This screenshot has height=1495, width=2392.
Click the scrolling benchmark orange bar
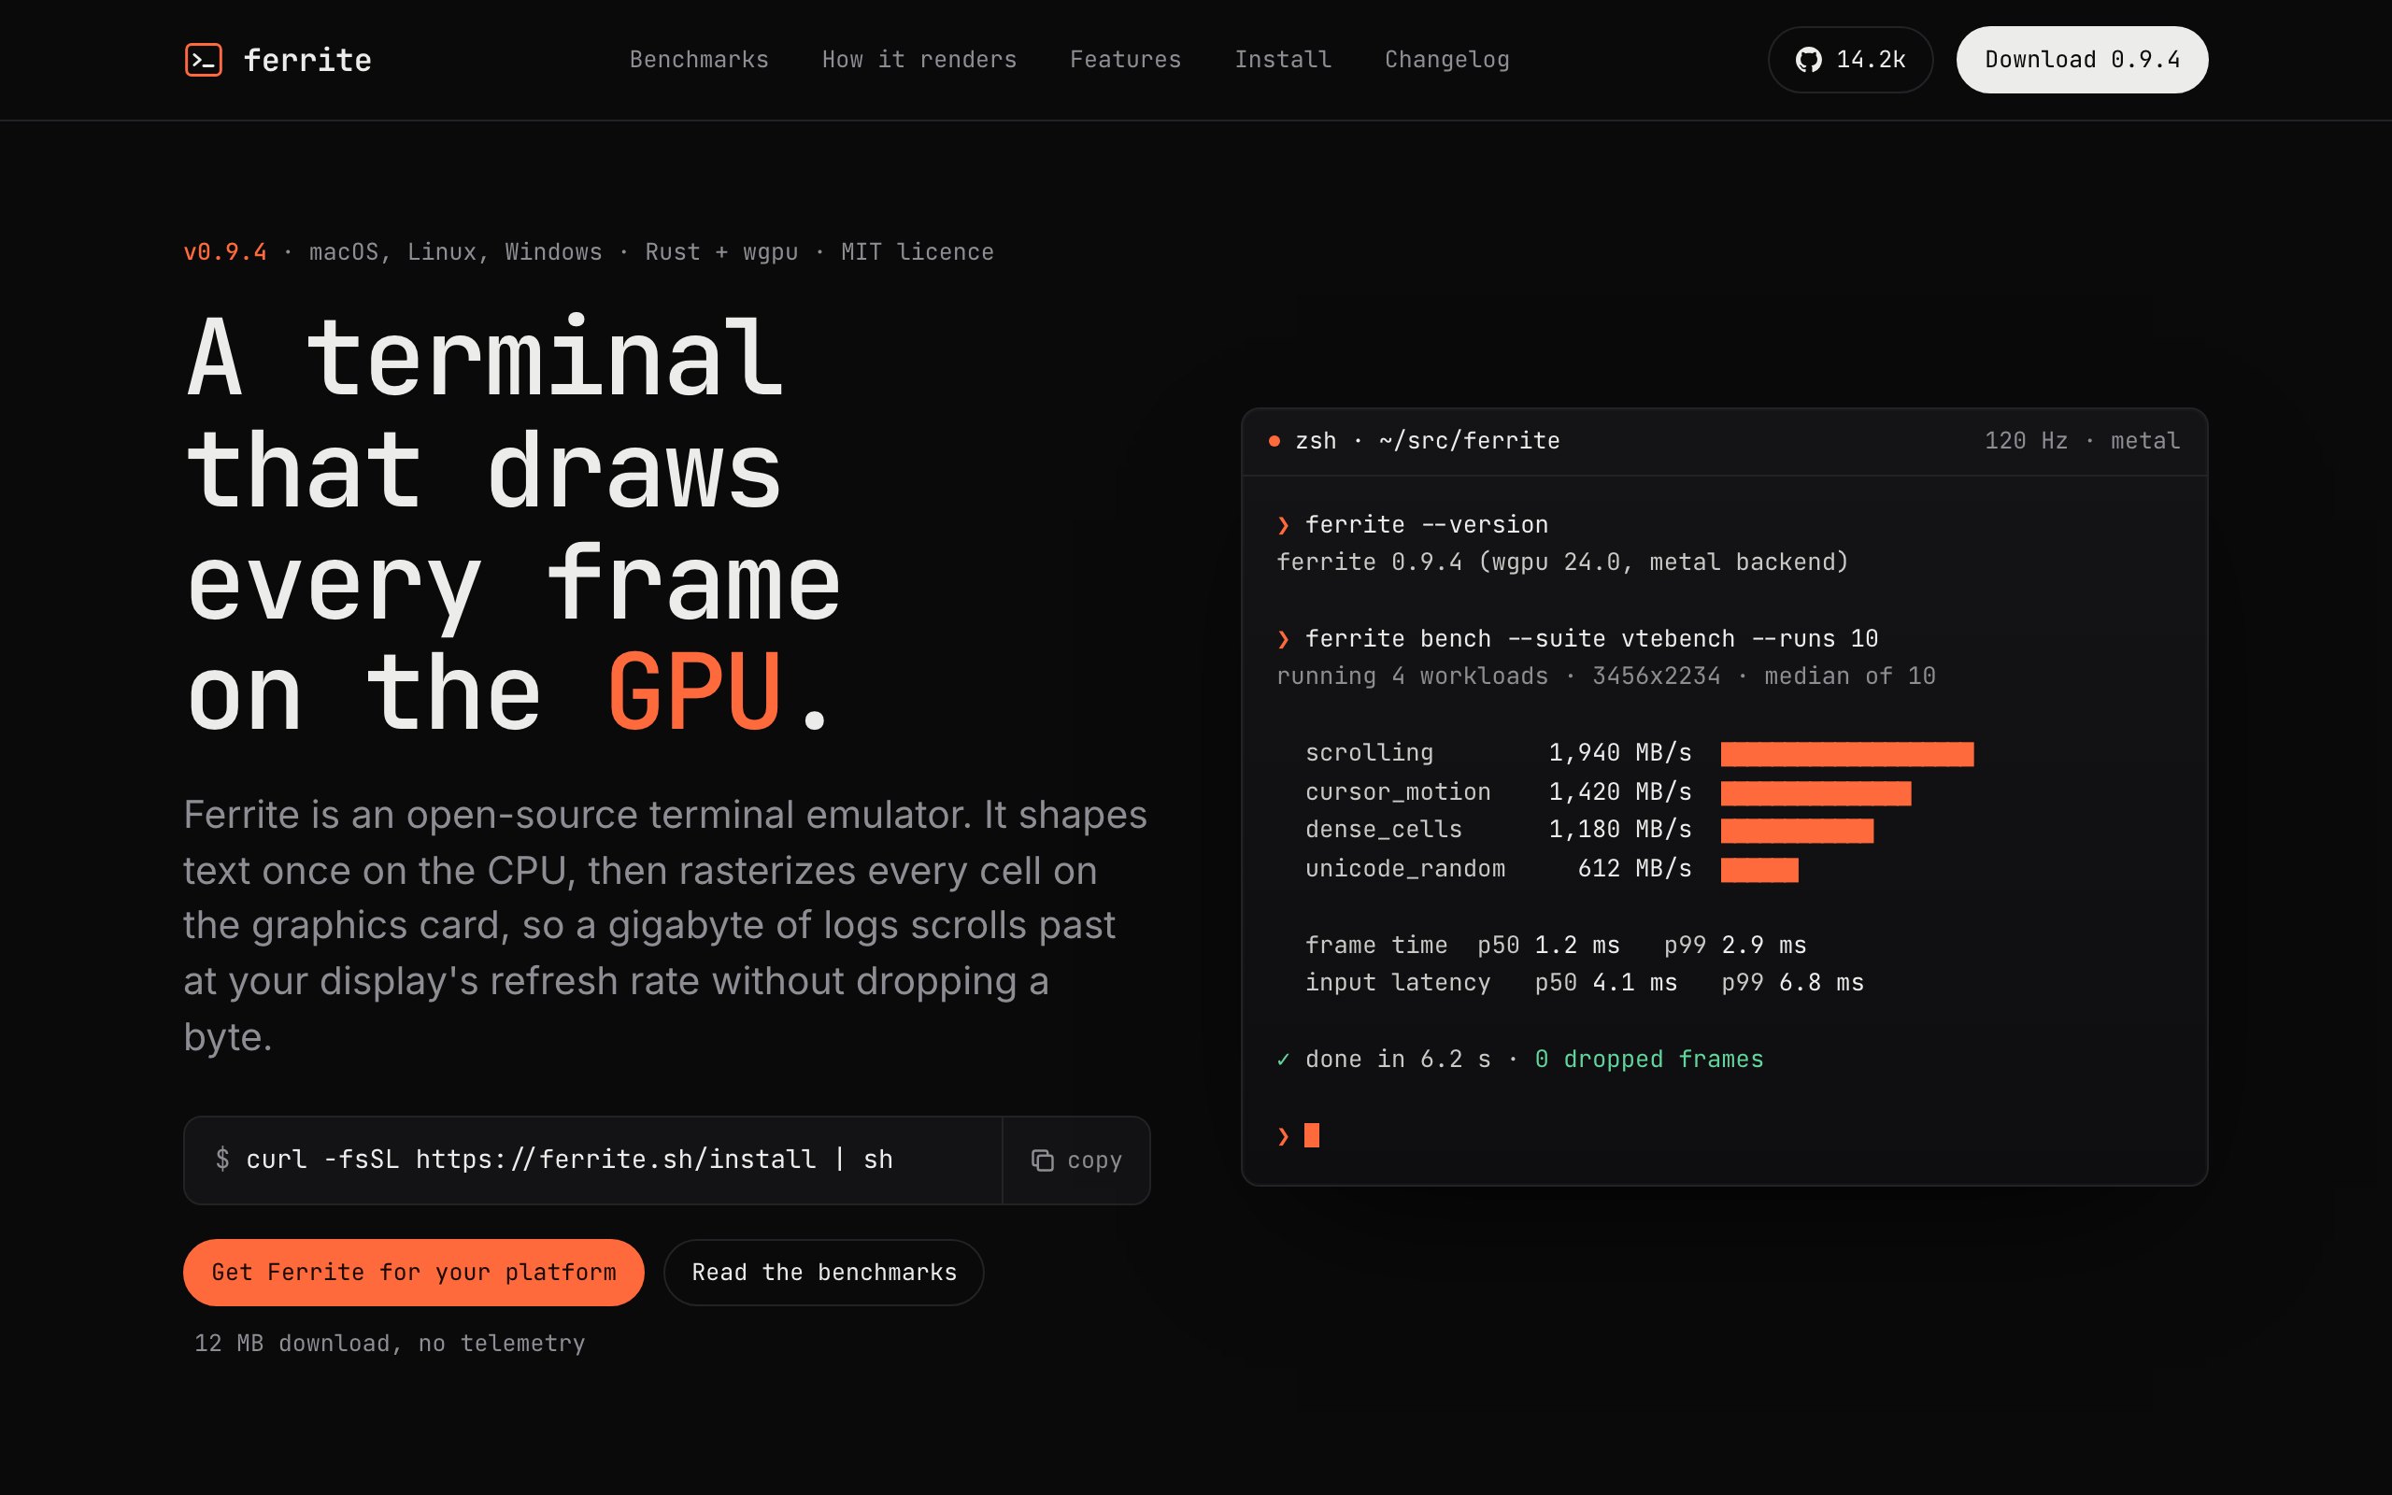[x=1847, y=753]
